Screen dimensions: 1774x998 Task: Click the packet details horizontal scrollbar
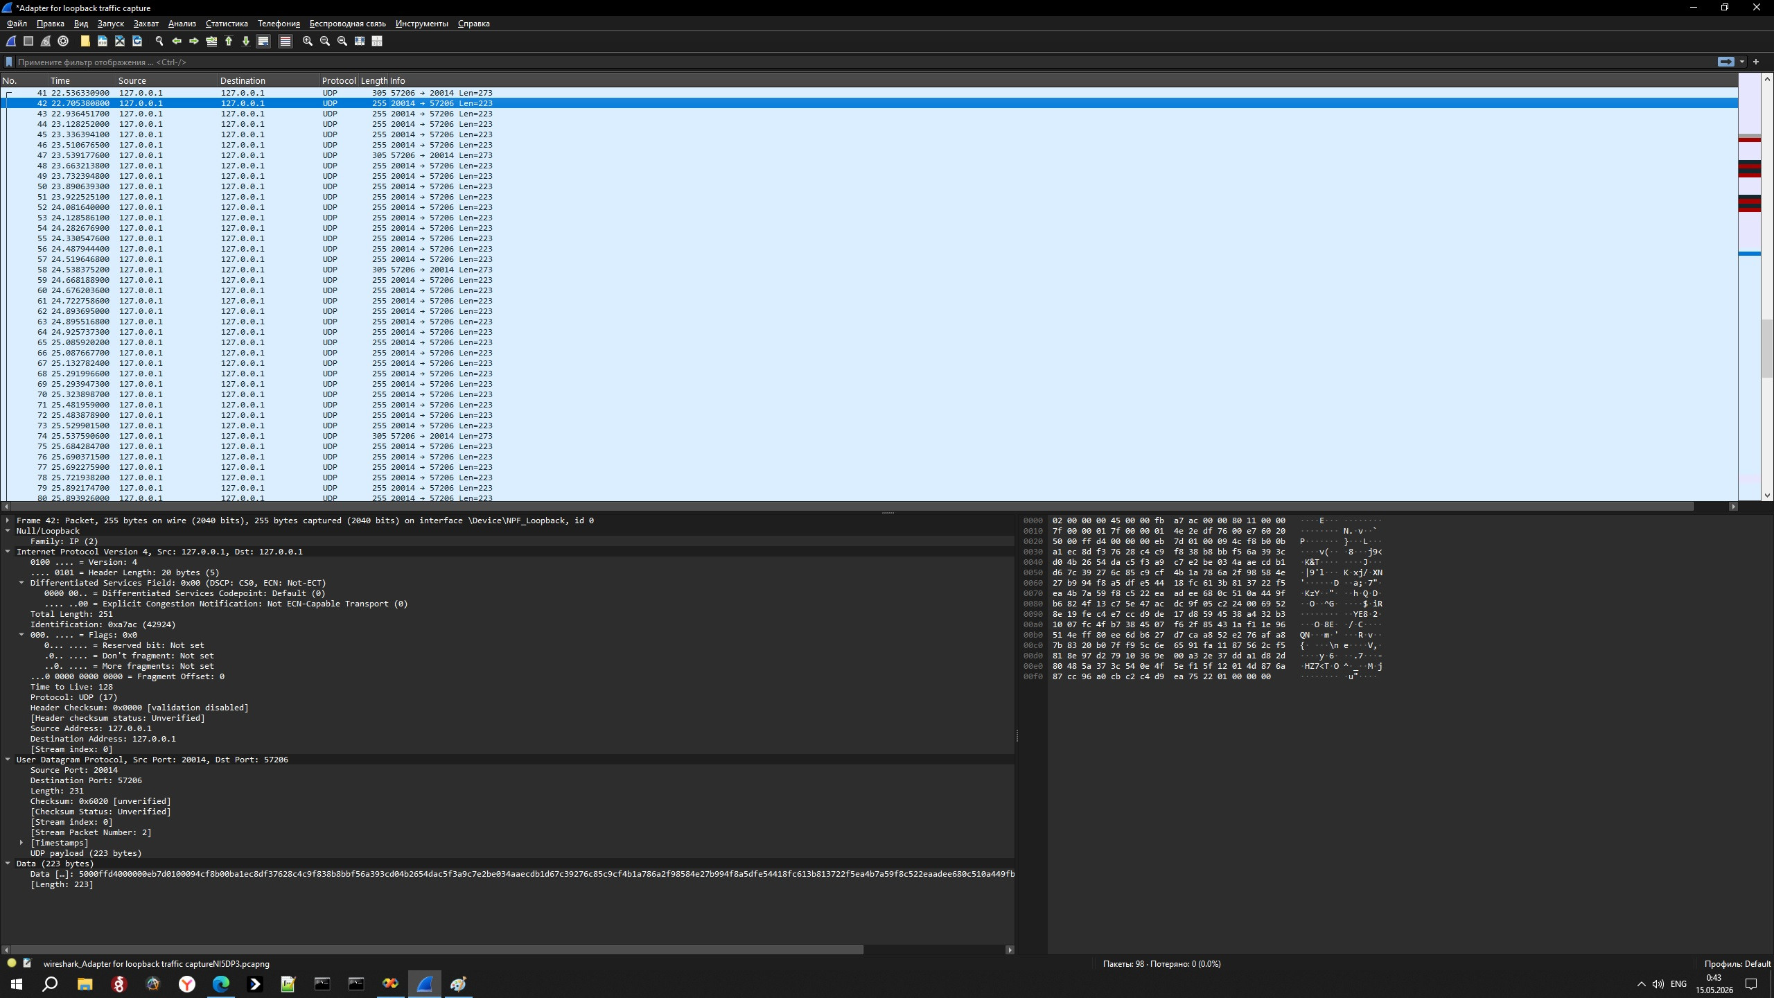tap(437, 949)
